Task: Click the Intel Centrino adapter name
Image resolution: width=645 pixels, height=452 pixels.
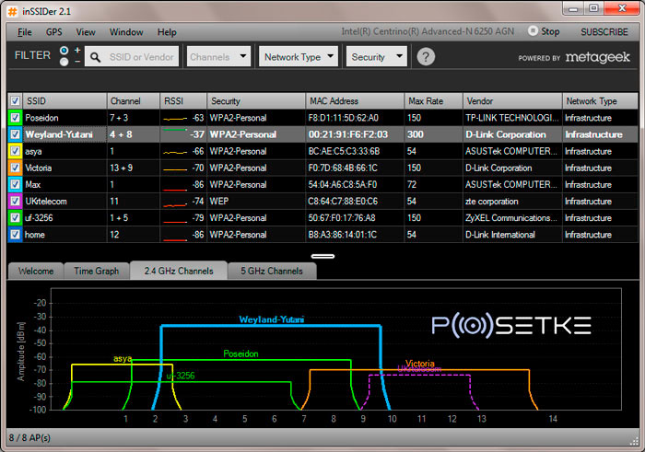Action: point(428,31)
